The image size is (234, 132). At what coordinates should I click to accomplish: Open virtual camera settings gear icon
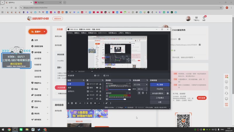[168, 93]
